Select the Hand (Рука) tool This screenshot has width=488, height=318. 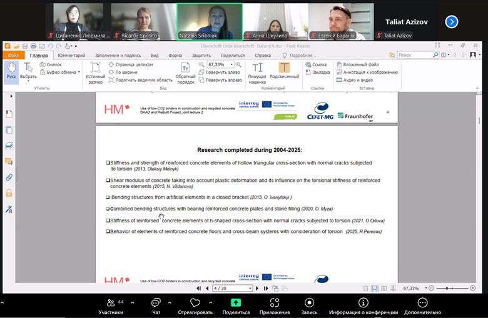tap(11, 70)
